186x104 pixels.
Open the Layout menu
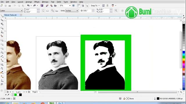coord(20,2)
